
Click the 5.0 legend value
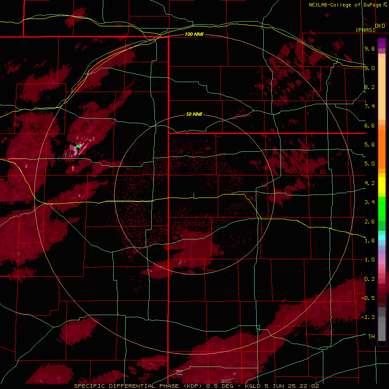point(370,164)
